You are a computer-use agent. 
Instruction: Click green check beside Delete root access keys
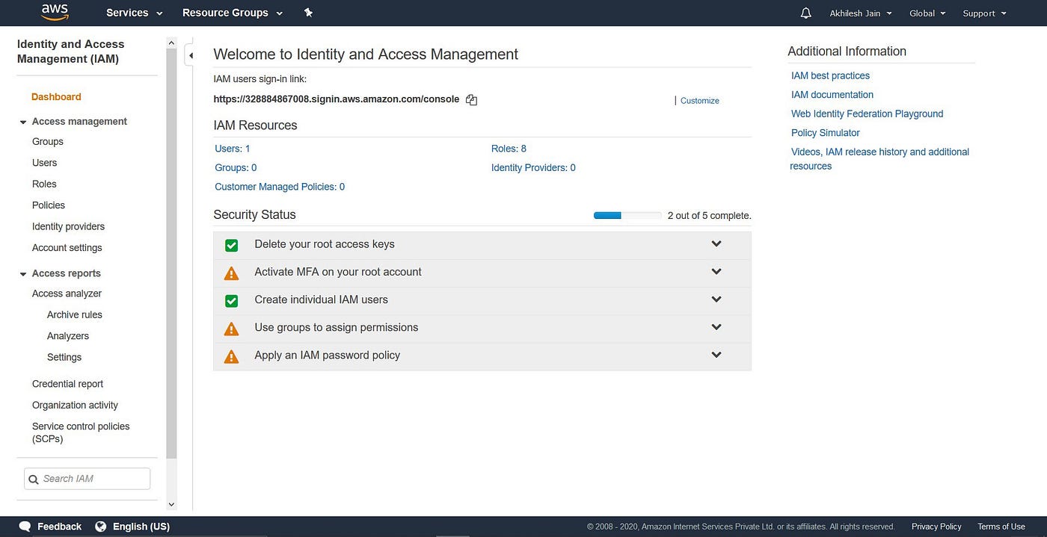232,245
